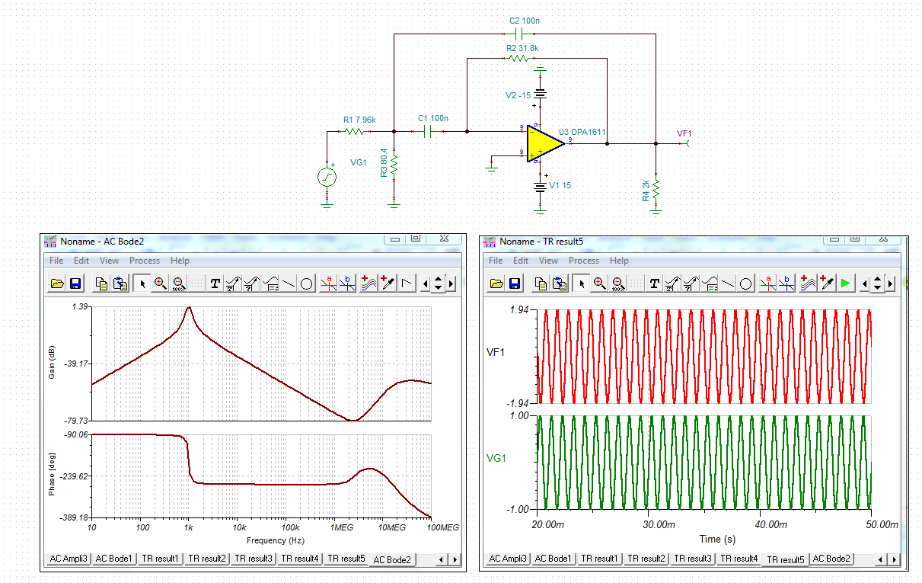Click the R2 31.8k resistor label
This screenshot has width=922, height=583.
click(522, 48)
